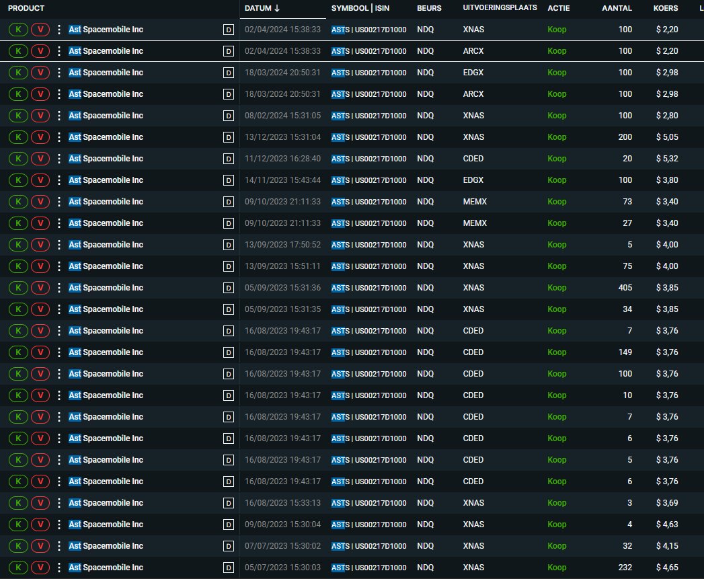Open the three-dot menu for the 13/09/2023 17:50:52 row
704x579 pixels.
(58, 245)
